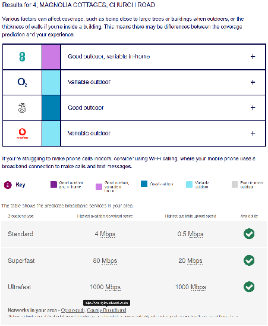
Task: Click the dark purple key swatch
Action: [53, 184]
